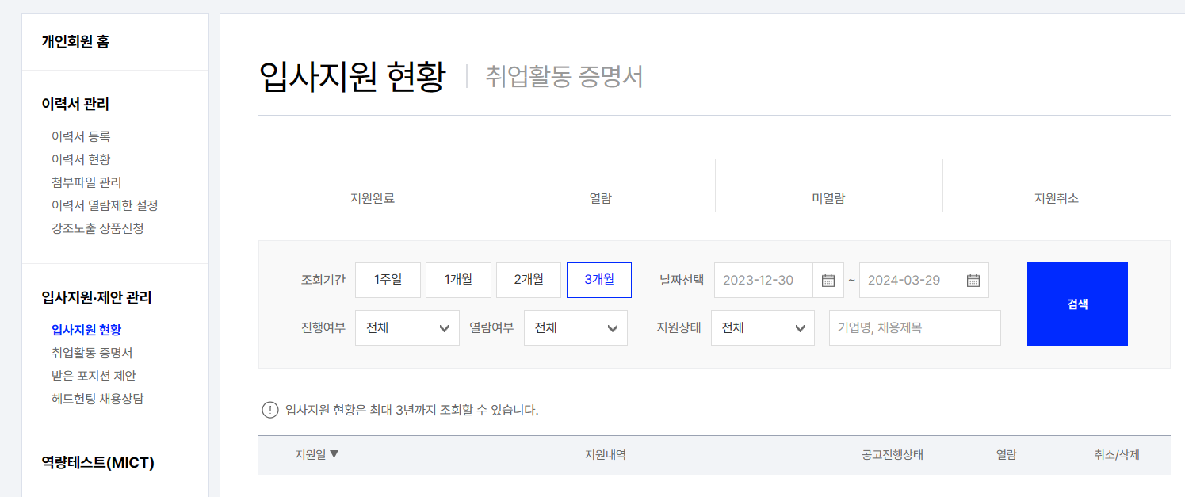Select the 입사지원 현황 heading tab

(353, 77)
